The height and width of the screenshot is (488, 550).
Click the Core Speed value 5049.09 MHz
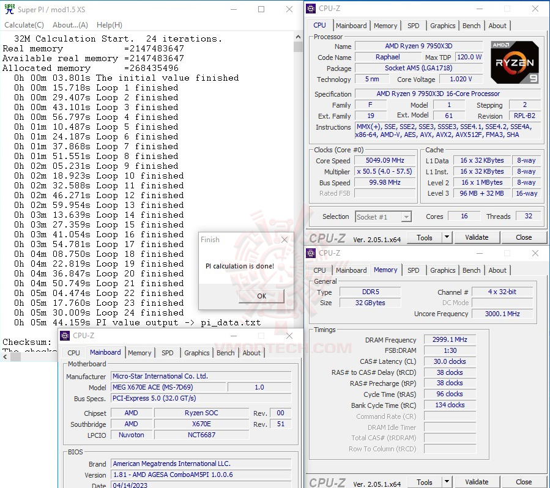385,161
